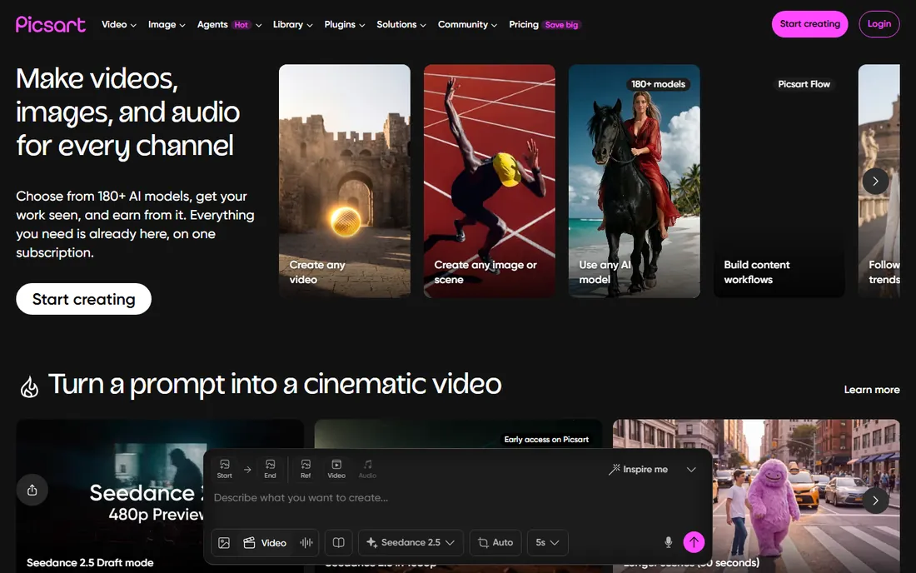Add an End frame image
The width and height of the screenshot is (916, 573).
[x=270, y=468]
